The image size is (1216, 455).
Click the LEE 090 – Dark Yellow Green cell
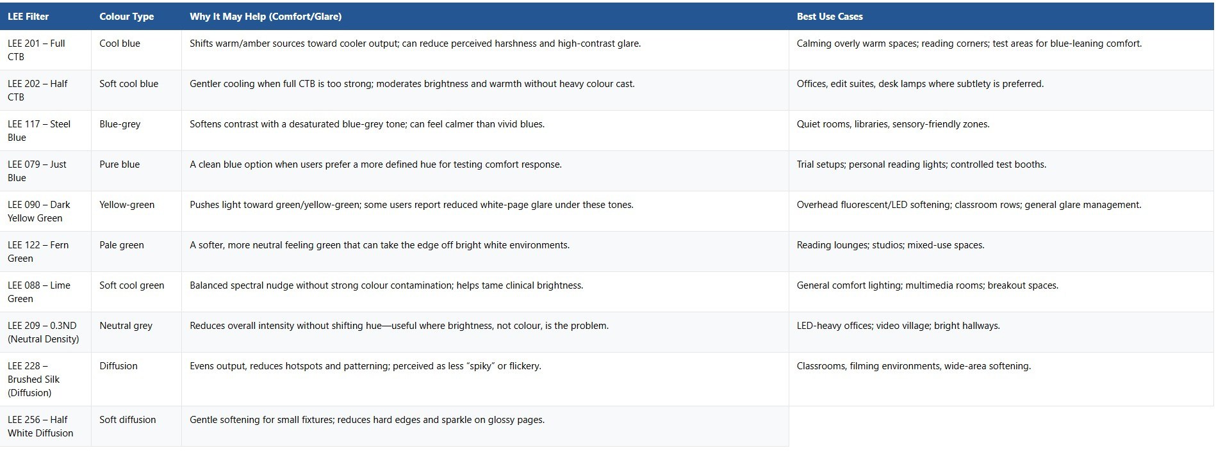click(x=39, y=211)
